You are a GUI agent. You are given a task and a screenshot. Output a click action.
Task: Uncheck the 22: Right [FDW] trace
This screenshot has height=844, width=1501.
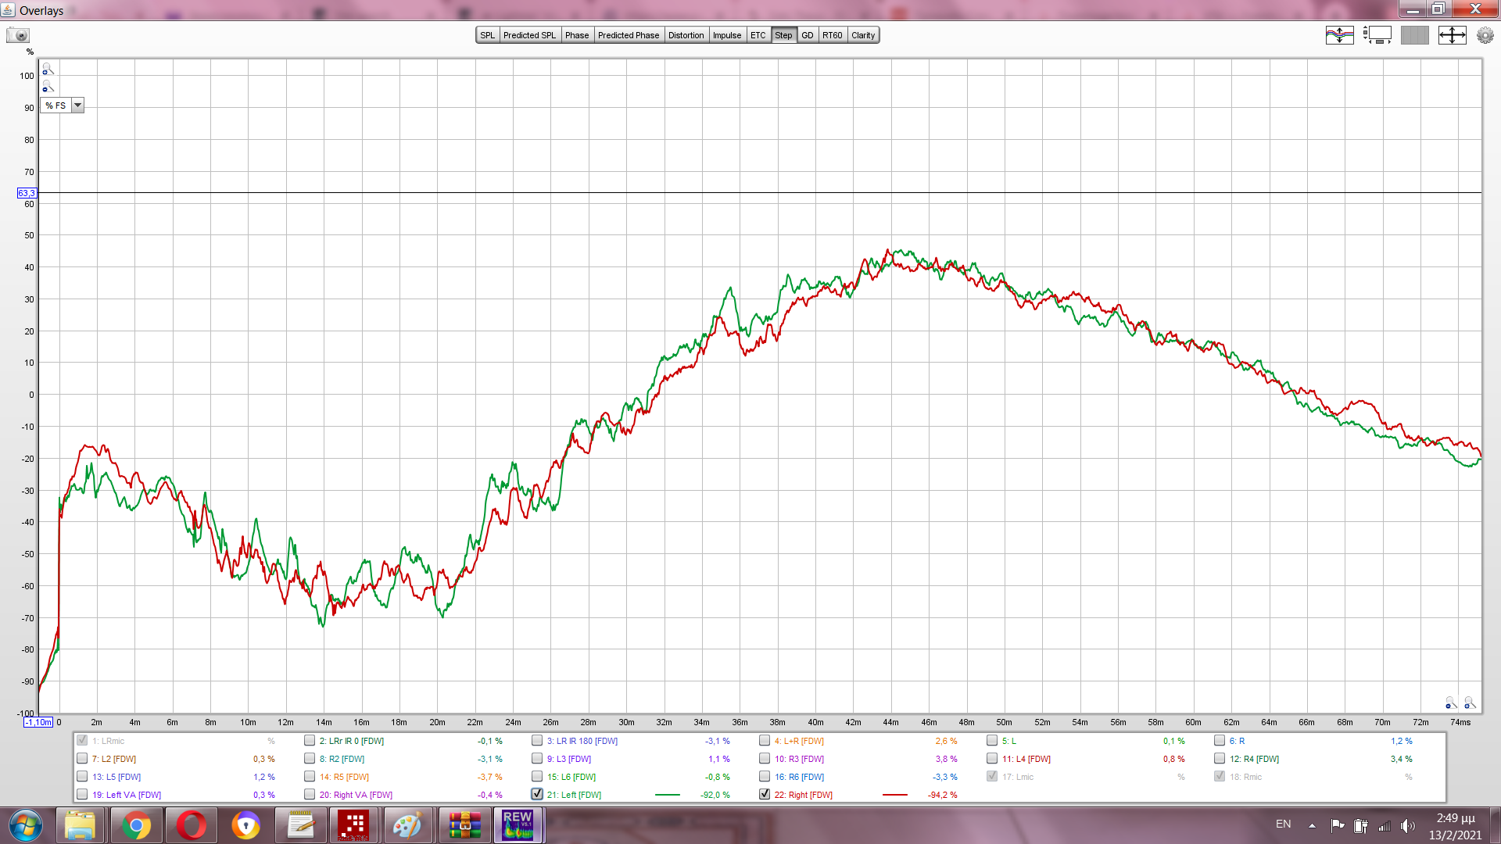(765, 794)
